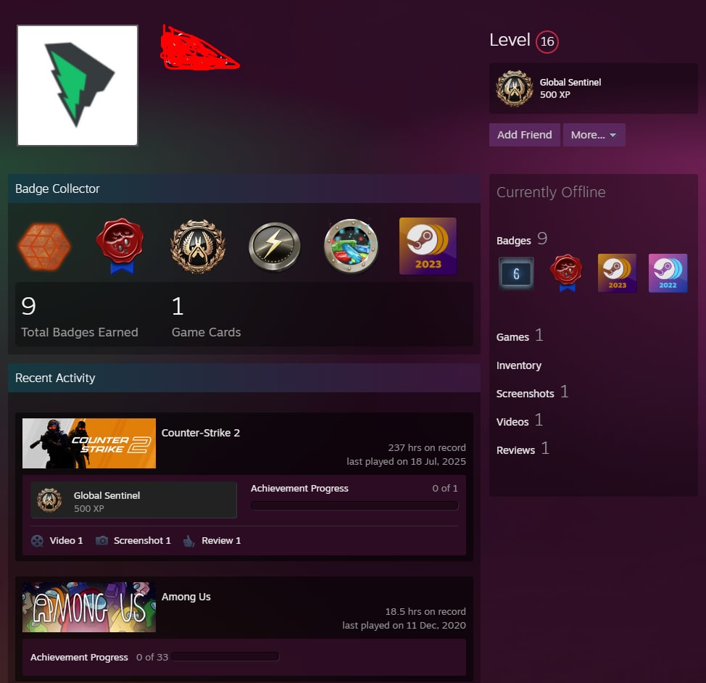Open the Video 1 link
This screenshot has height=683, width=706.
pos(66,541)
